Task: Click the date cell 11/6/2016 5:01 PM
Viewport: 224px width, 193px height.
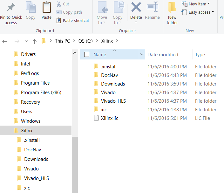Action: [167, 118]
